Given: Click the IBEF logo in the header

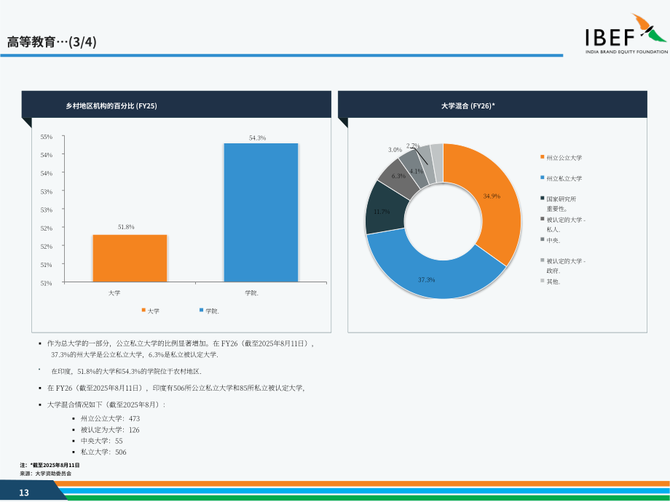Looking at the screenshot, I should (626, 33).
